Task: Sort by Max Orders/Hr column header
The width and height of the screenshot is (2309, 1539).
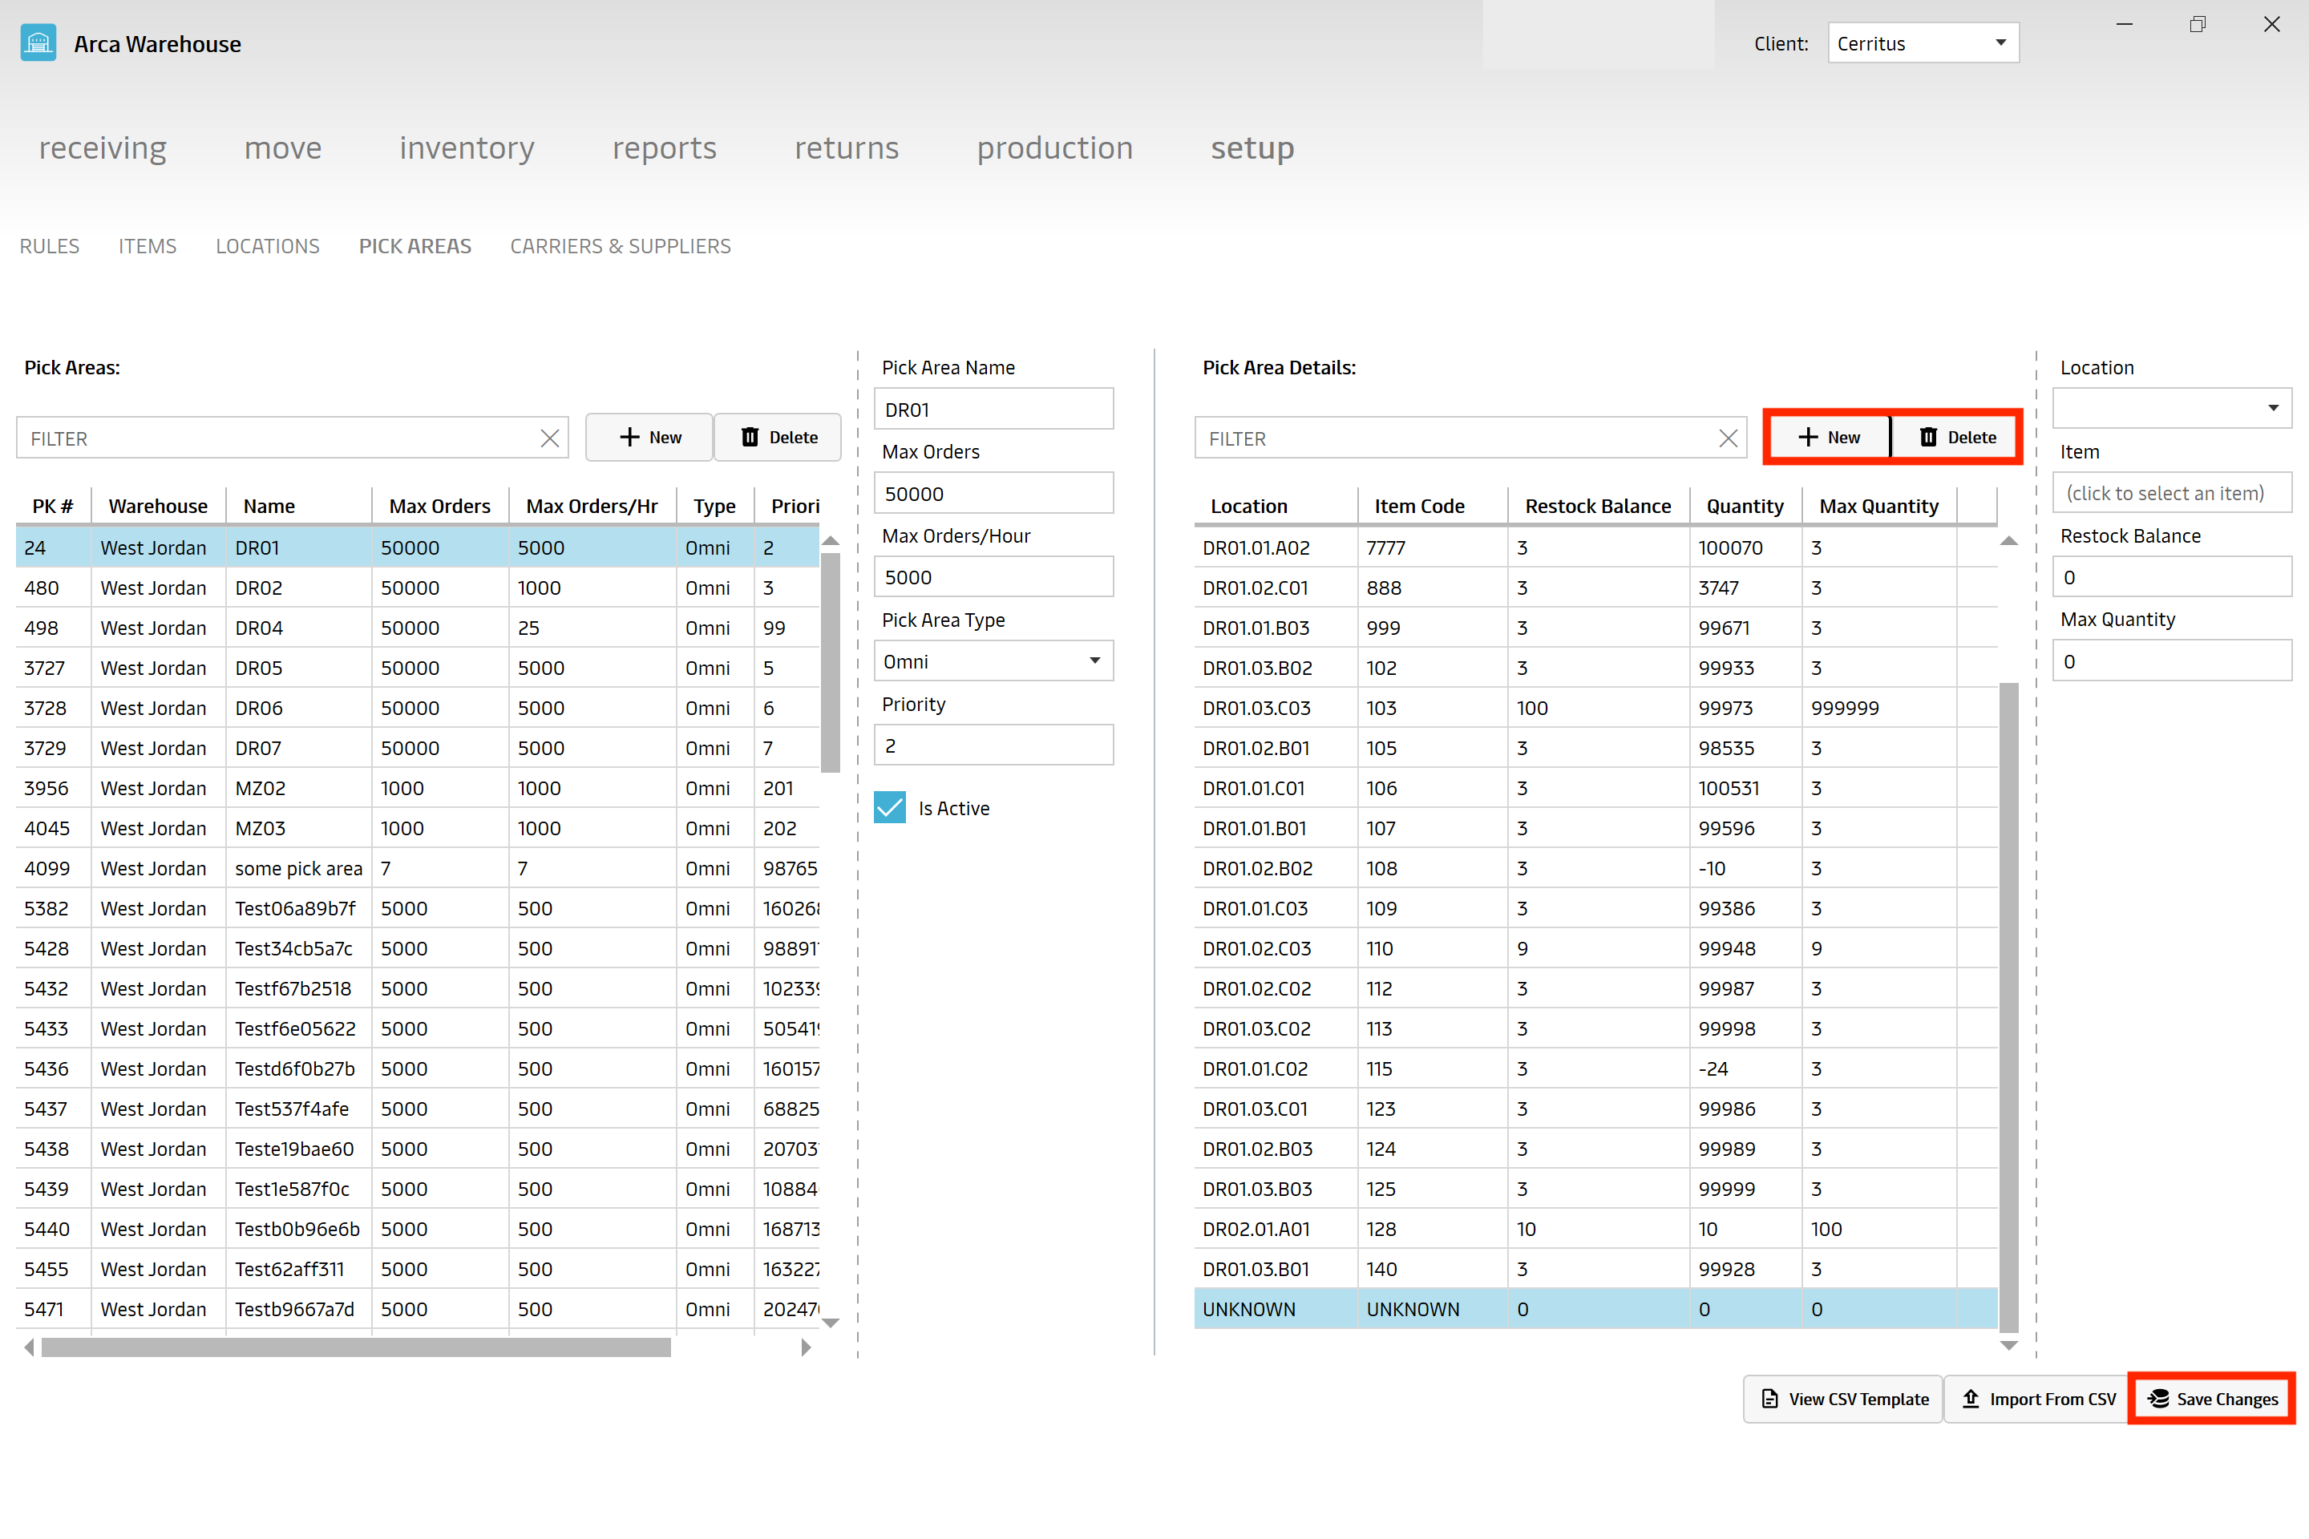Action: 592,507
